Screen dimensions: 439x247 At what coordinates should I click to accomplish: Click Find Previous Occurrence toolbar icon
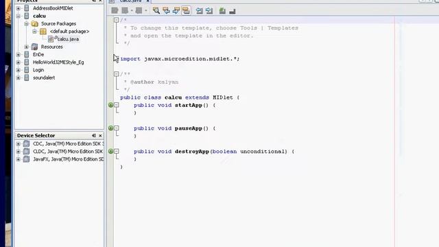click(x=166, y=11)
